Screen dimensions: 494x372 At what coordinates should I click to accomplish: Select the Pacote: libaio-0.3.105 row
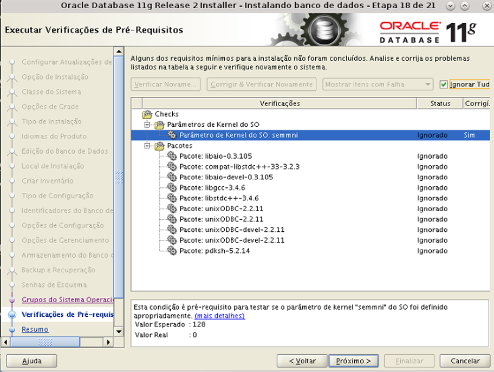(x=310, y=156)
